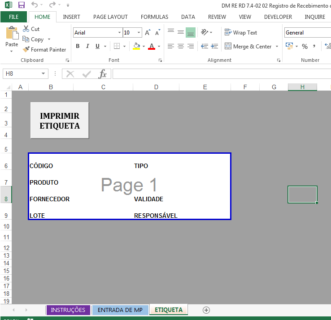Click the Undo arrow icon

35,4
